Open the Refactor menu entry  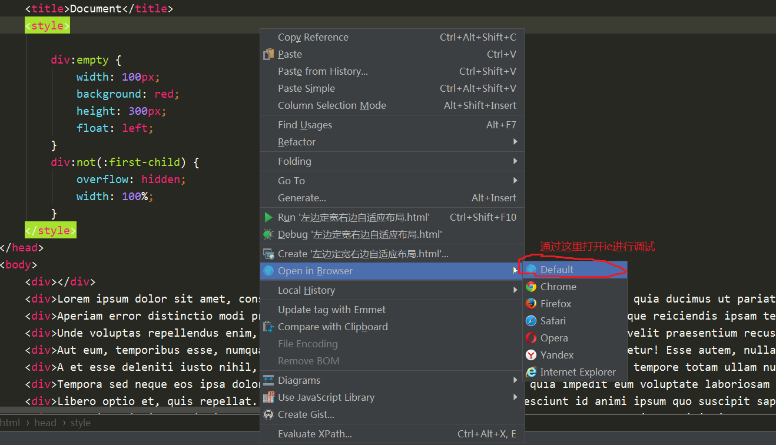(x=392, y=142)
